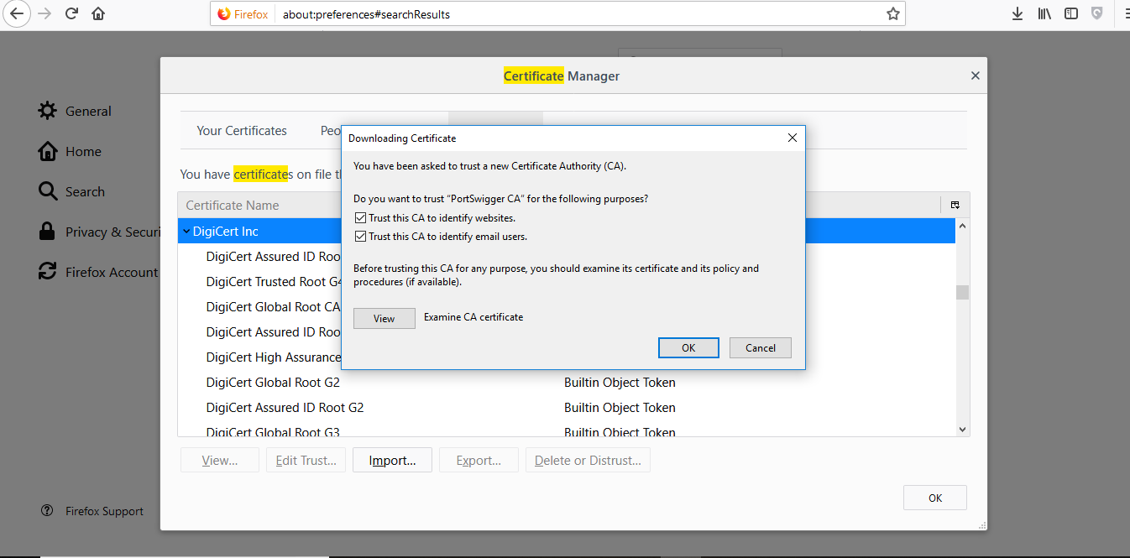This screenshot has width=1130, height=558.
Task: Click the browser Back arrow button
Action: click(x=17, y=13)
